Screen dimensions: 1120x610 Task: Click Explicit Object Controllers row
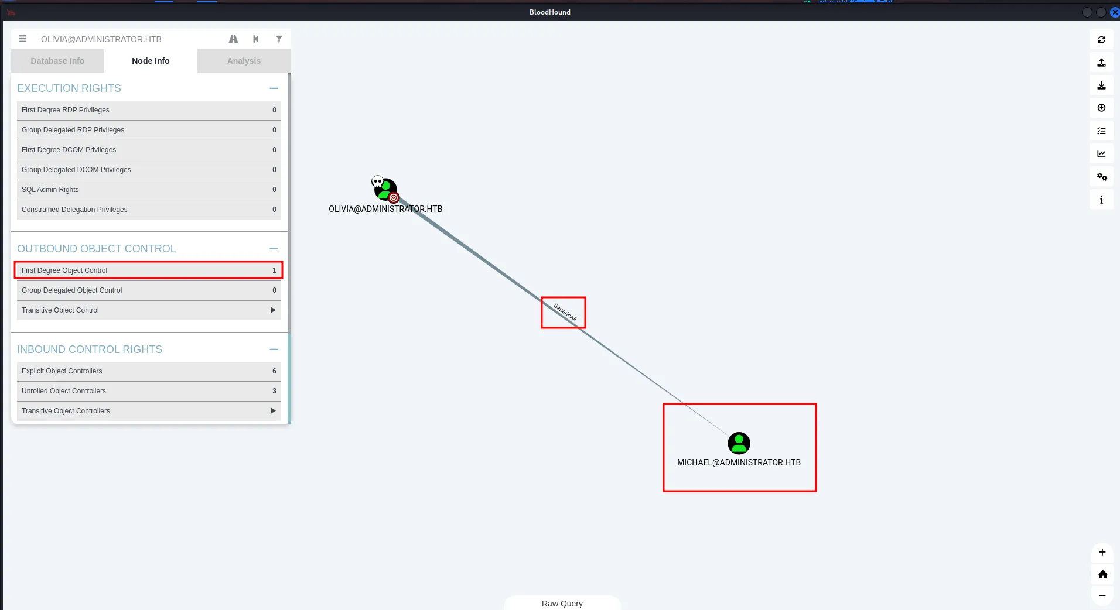point(149,371)
